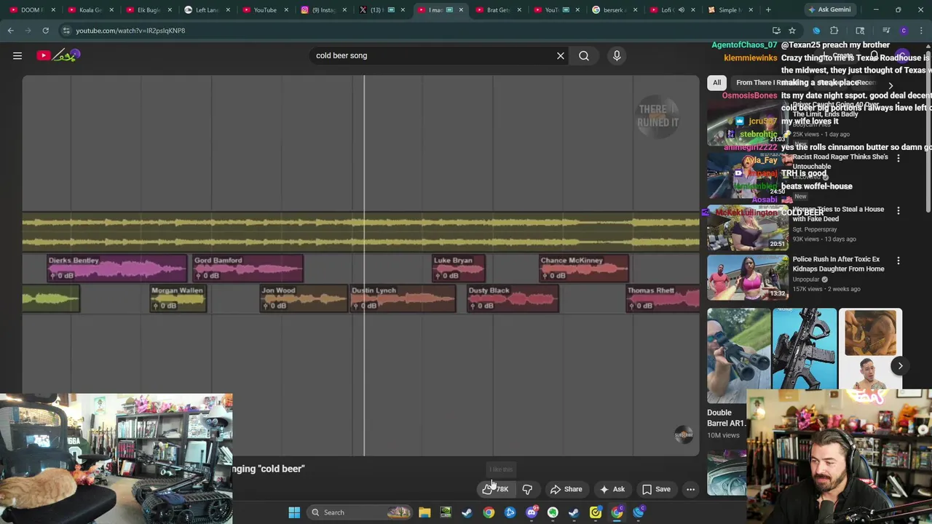Image resolution: width=932 pixels, height=524 pixels.
Task: Open the Racist Road Rager video title
Action: [840, 162]
